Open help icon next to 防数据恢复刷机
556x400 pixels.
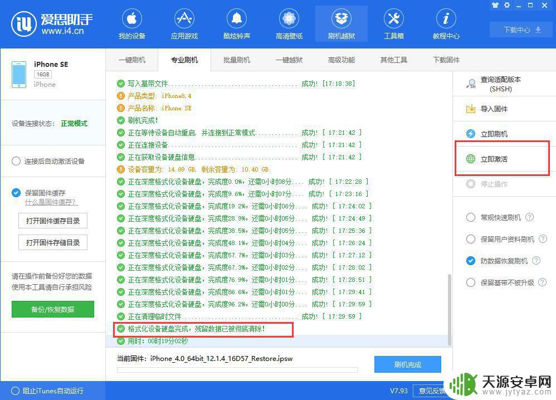pyautogui.click(x=536, y=261)
